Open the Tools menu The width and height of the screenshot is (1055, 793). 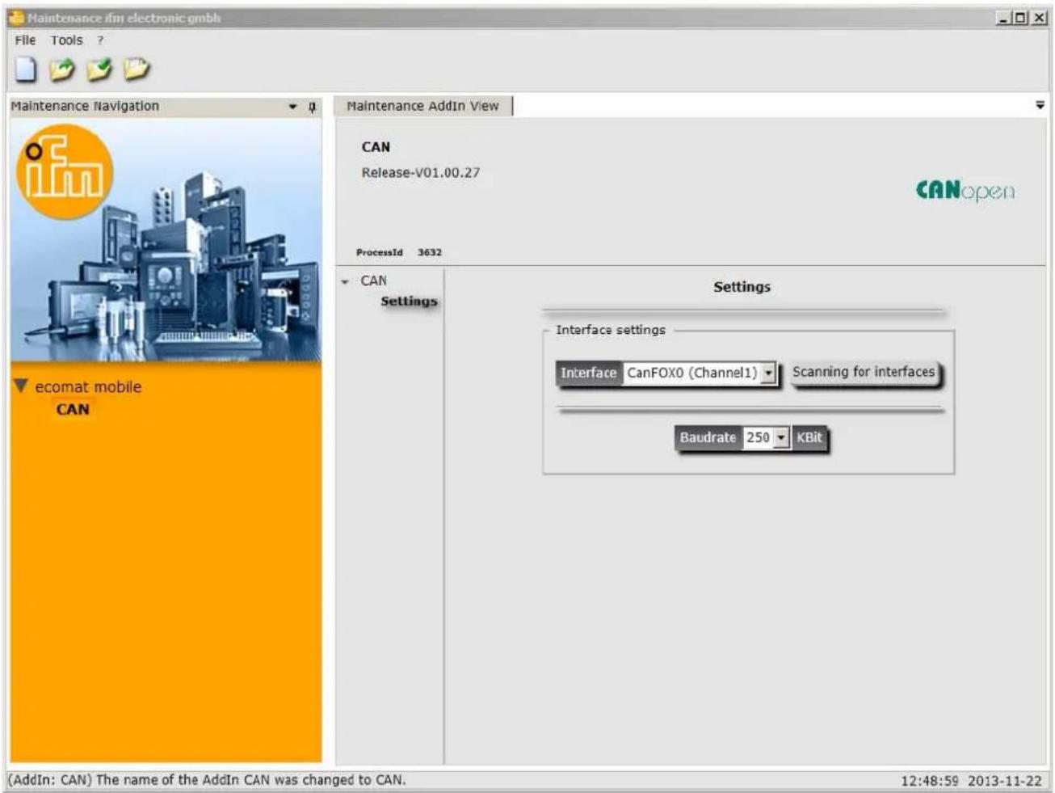(66, 40)
